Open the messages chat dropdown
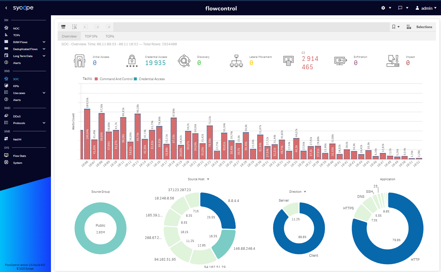 coord(403,8)
